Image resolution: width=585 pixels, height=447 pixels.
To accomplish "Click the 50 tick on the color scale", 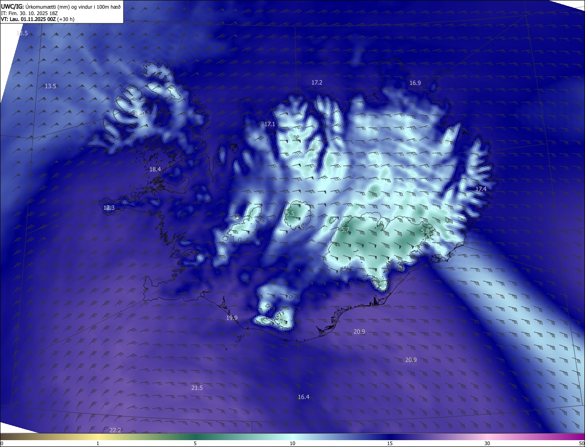I will click(x=581, y=443).
